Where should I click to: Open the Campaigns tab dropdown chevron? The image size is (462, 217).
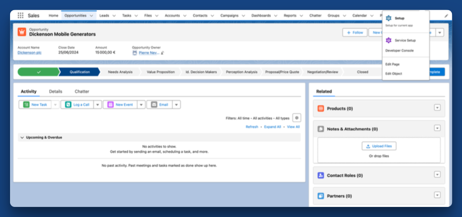[x=243, y=15]
